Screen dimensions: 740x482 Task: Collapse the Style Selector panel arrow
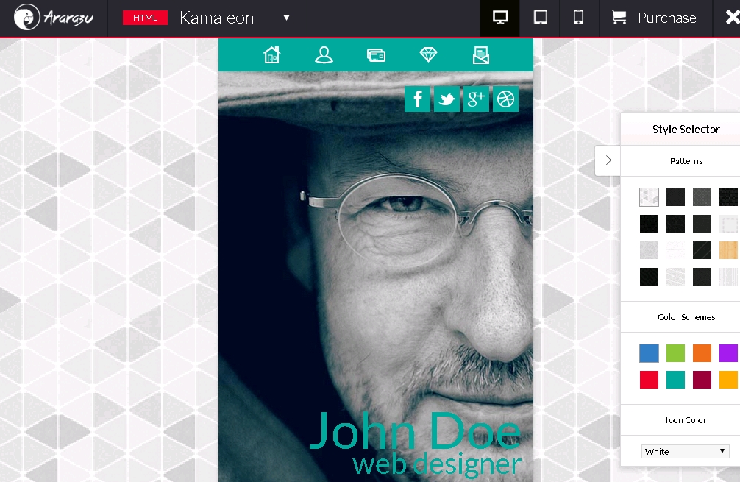click(608, 160)
